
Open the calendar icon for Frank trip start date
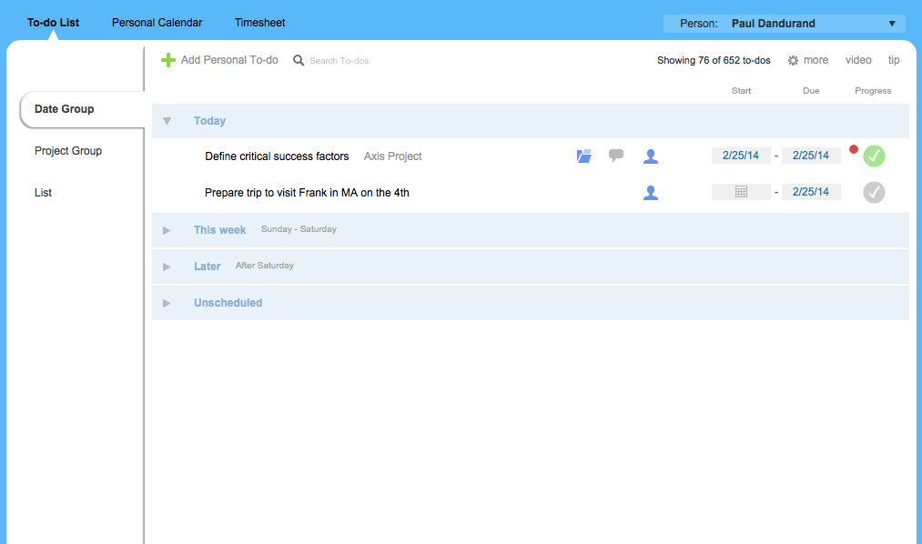740,192
